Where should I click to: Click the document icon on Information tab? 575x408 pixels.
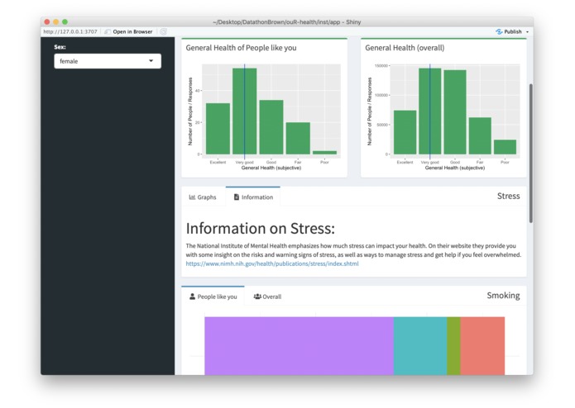(x=237, y=197)
